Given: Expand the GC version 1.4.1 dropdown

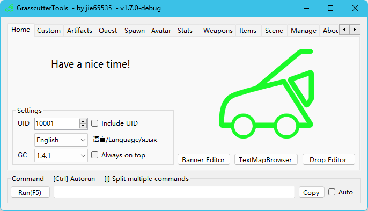Looking at the screenshot, I should tap(61, 155).
